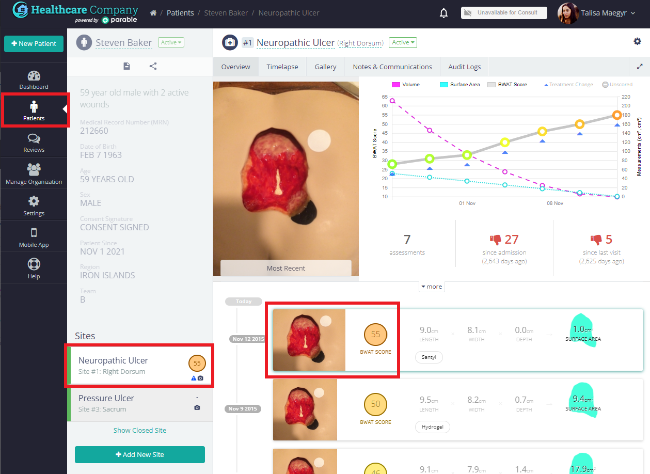Click Patients breadcrumb link
650x474 pixels.
180,12
